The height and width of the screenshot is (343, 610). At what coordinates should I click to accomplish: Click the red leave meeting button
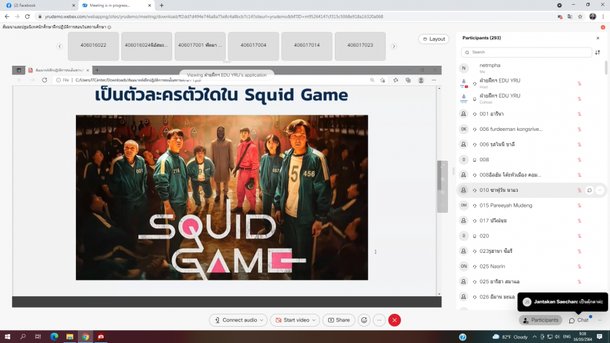[394, 320]
